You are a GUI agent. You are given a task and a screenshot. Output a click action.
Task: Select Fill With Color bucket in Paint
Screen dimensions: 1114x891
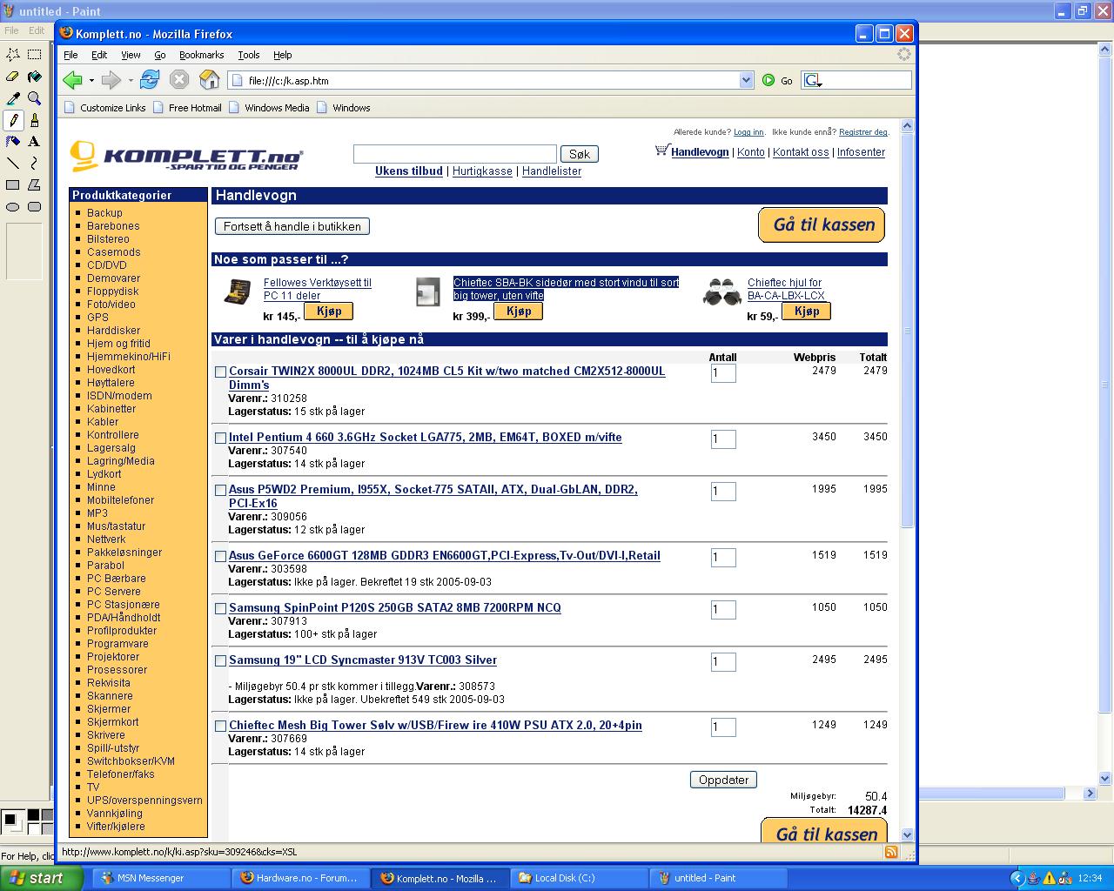[34, 77]
